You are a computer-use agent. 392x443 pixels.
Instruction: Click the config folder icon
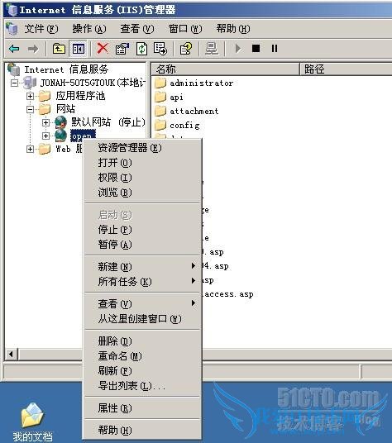tap(160, 125)
